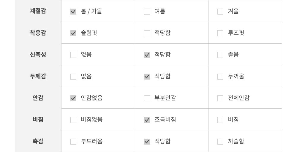
Task: Tick the 좋음 checkbox
Action: click(220, 55)
